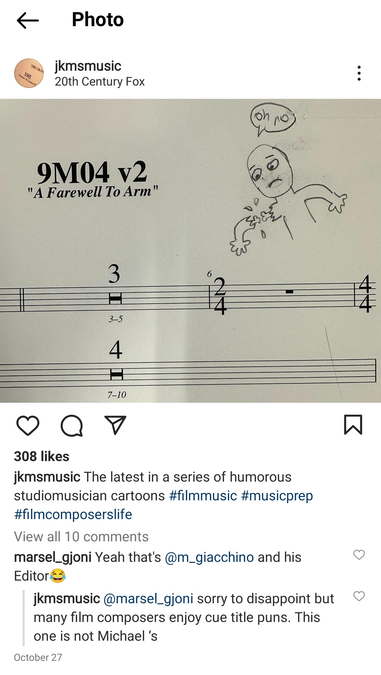Expand View all 10 comments
381x675 pixels.
click(81, 537)
